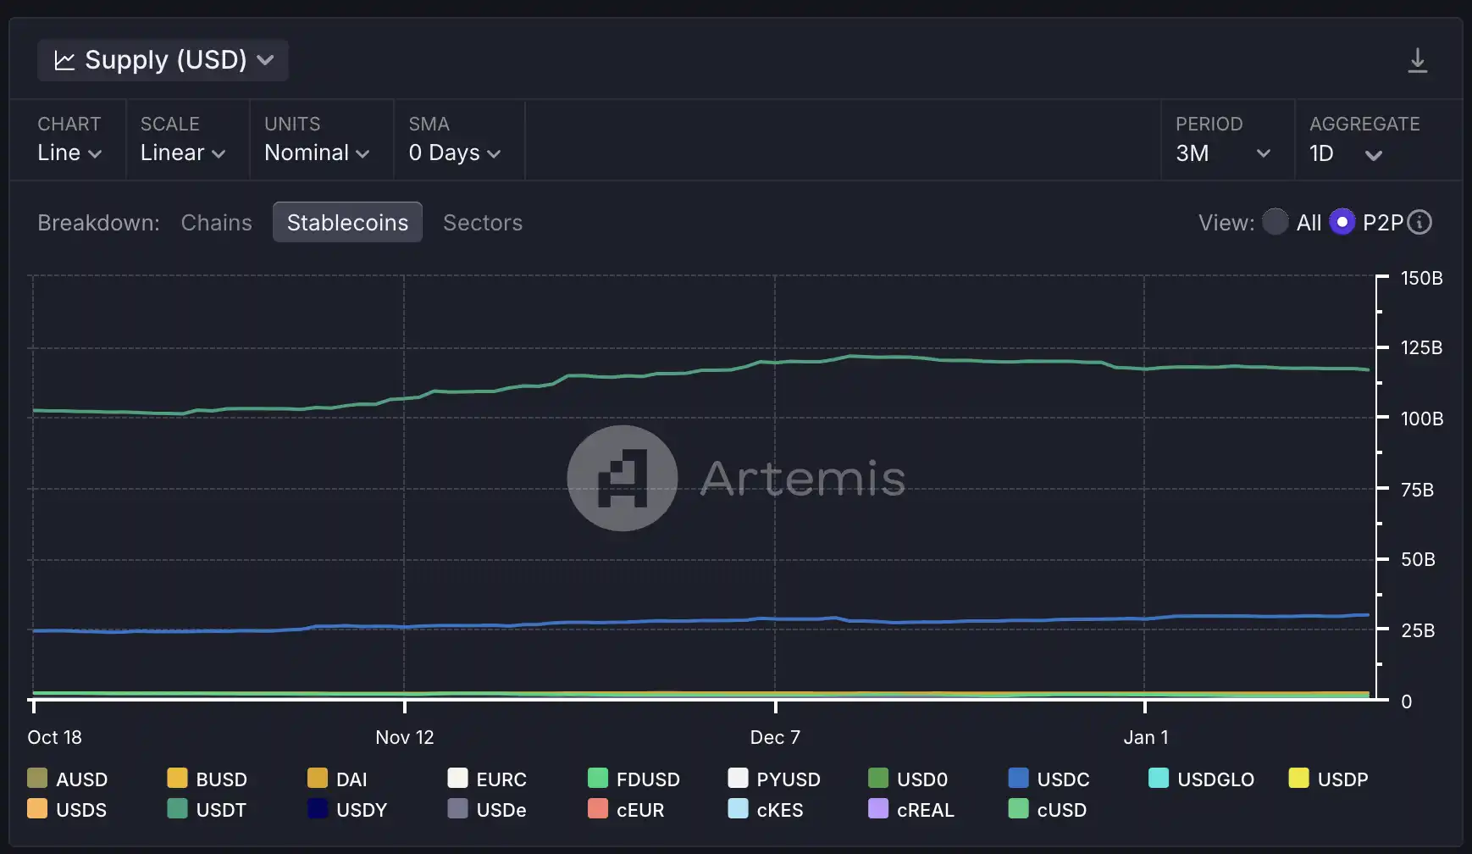Click the Stablecoins breakdown button

click(x=347, y=222)
